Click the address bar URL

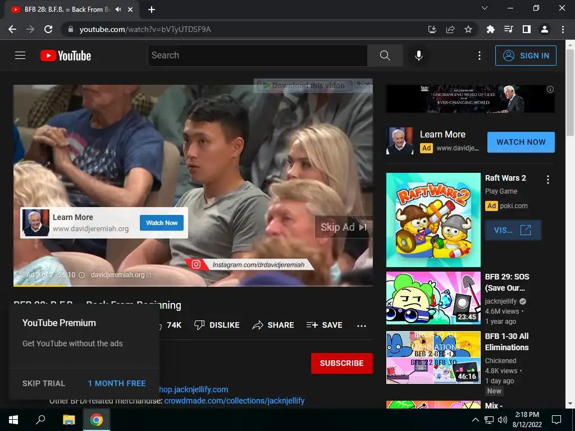pyautogui.click(x=145, y=29)
